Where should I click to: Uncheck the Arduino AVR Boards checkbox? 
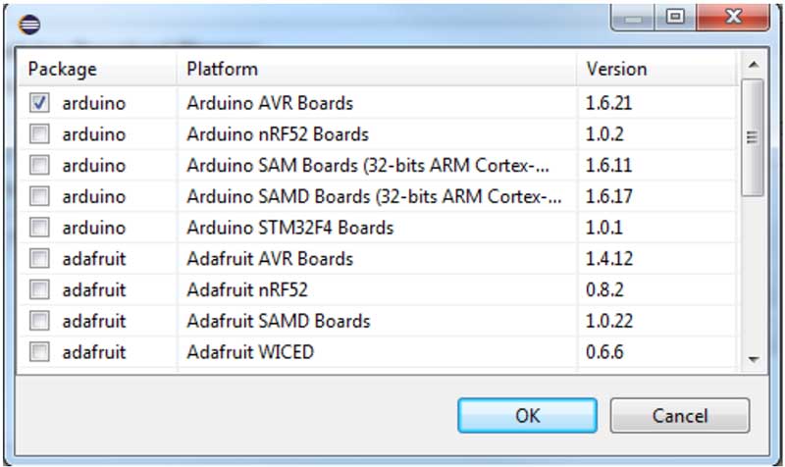[40, 102]
